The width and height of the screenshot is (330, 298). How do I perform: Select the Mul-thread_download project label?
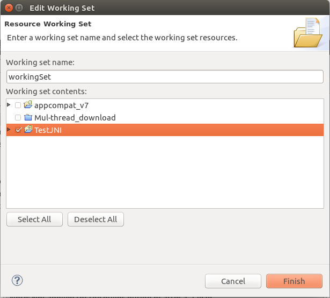point(75,118)
